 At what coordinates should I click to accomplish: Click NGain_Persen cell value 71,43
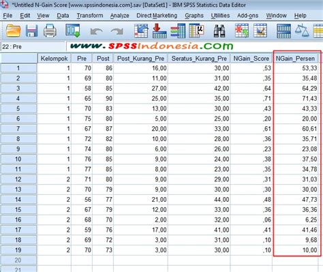click(296, 98)
